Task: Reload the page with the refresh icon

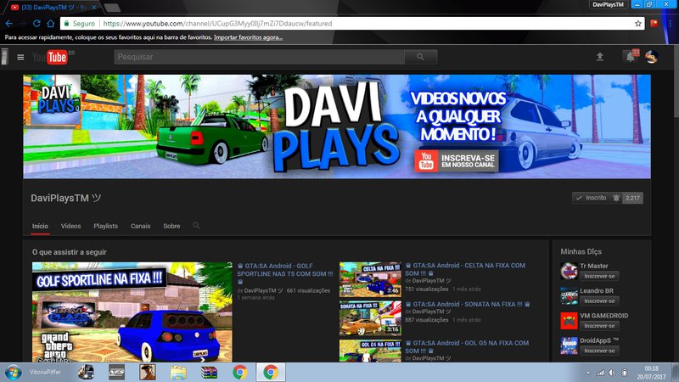Action: coord(36,24)
